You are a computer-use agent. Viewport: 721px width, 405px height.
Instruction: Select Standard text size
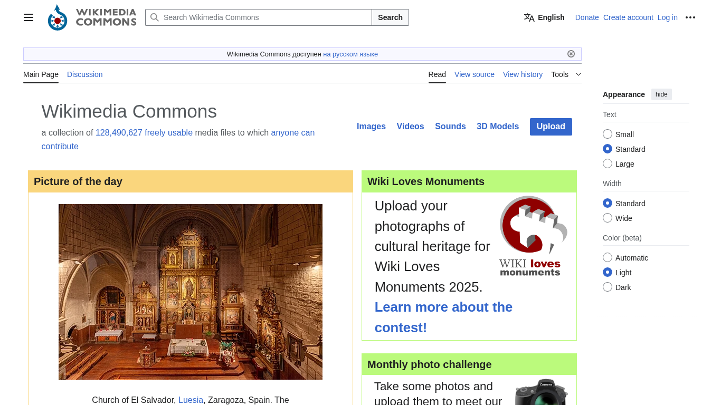[x=608, y=149]
